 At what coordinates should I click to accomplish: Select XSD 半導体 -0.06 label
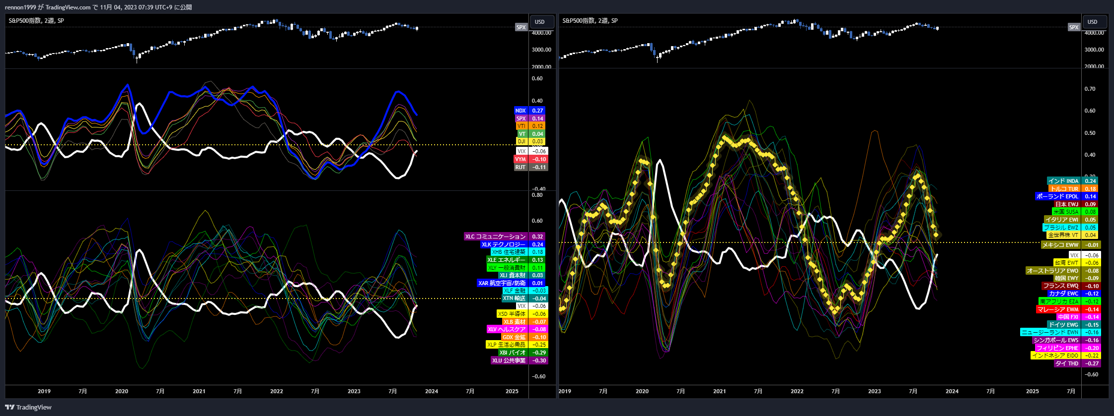[522, 314]
